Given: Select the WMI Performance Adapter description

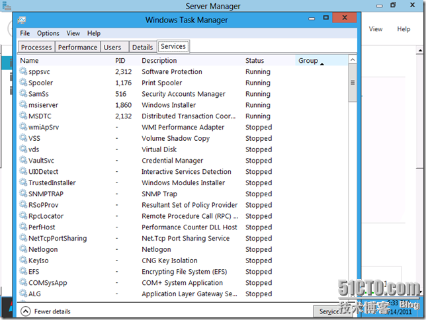Looking at the screenshot, I should click(x=183, y=128).
